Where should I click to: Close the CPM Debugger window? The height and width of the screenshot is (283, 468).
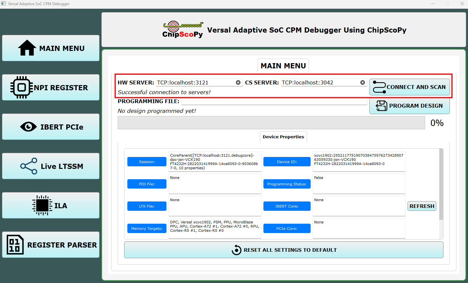pos(462,4)
